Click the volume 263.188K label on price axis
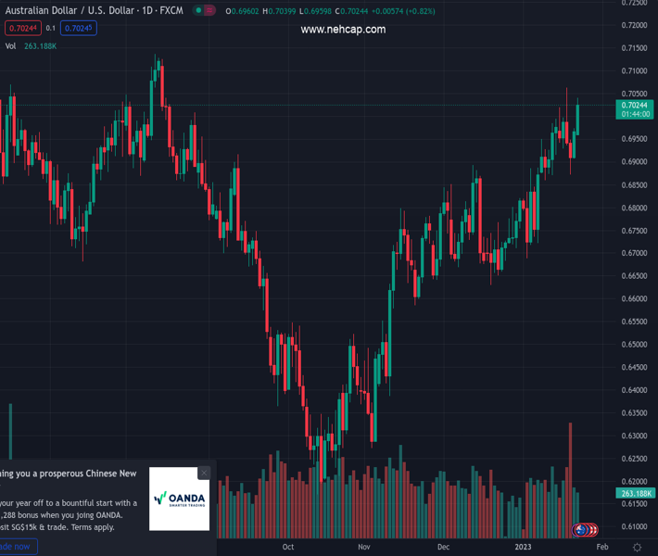This screenshot has height=556, width=658. (636, 493)
